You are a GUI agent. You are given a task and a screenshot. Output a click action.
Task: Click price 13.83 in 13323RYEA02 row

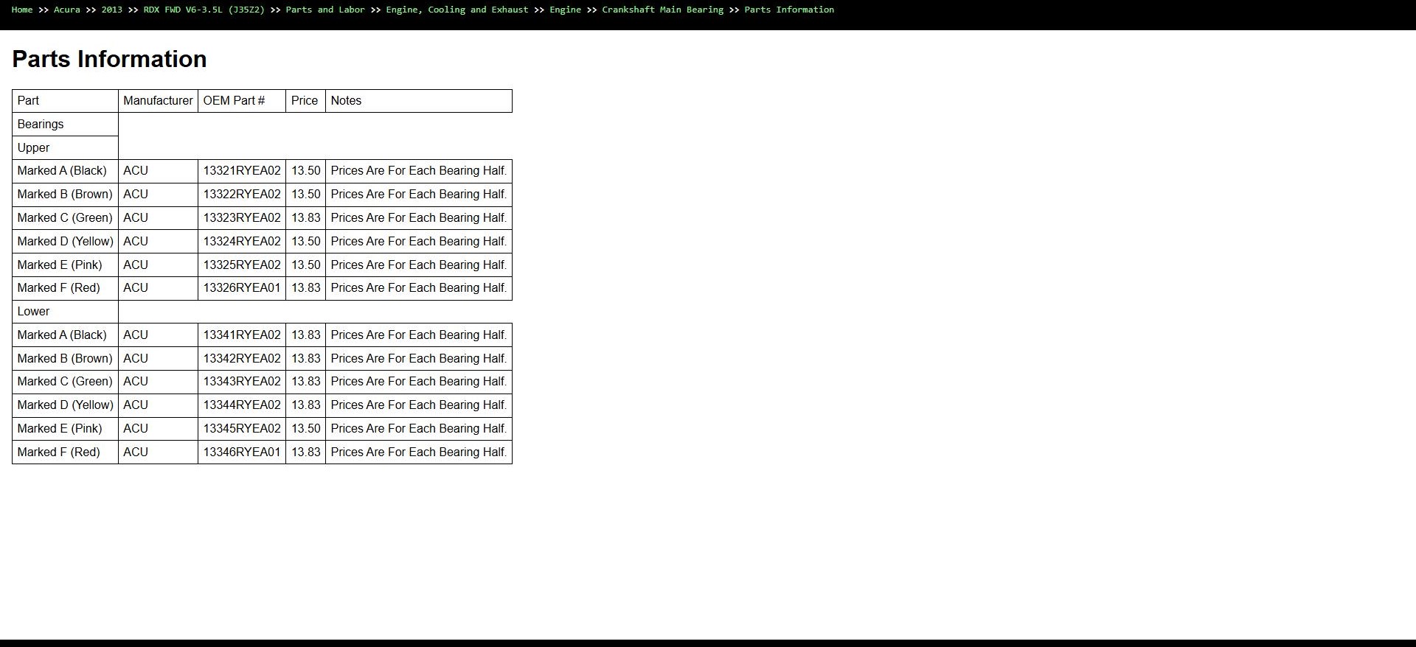(306, 218)
